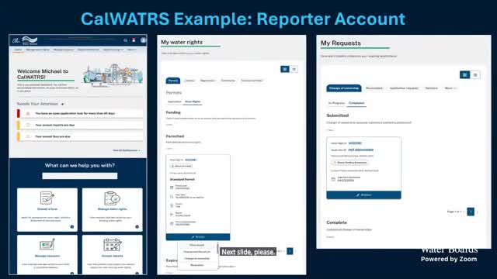Select the Home tab in the CalWATRS navigation

(18, 50)
